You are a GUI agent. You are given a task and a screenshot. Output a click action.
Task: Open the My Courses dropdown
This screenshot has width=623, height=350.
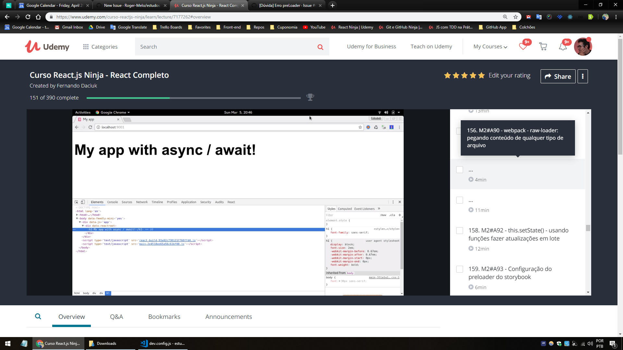click(490, 46)
